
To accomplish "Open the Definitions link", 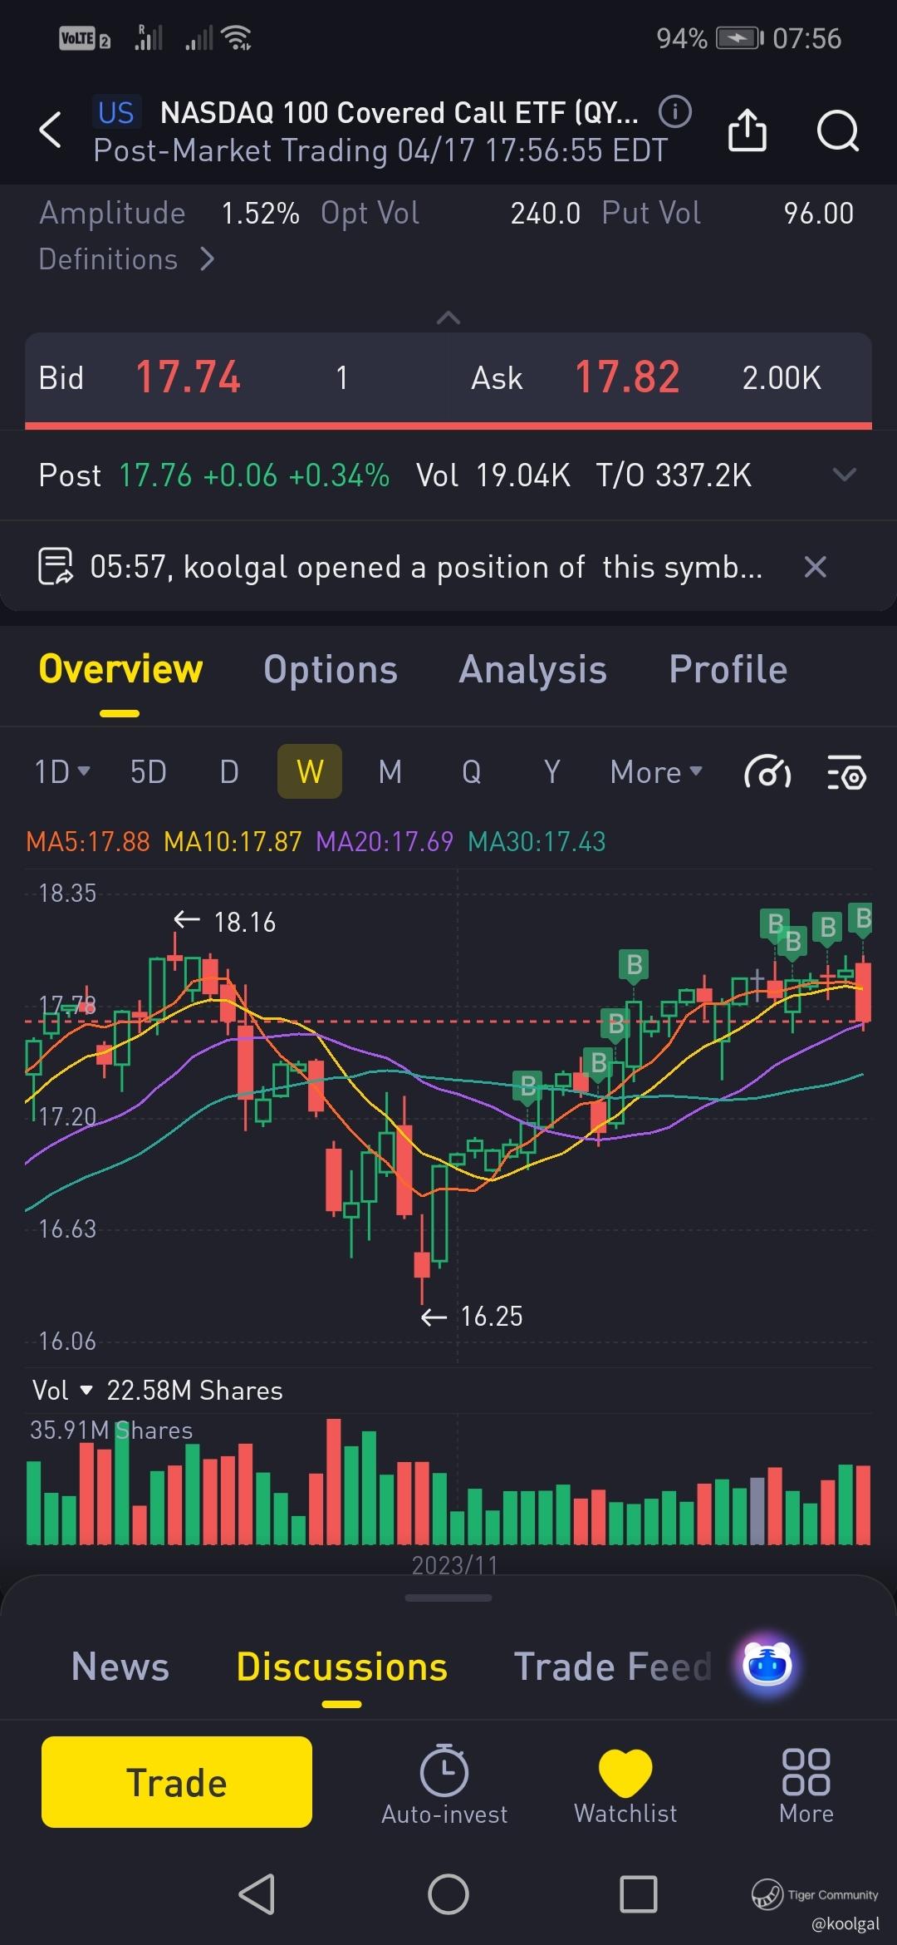I will pyautogui.click(x=126, y=259).
